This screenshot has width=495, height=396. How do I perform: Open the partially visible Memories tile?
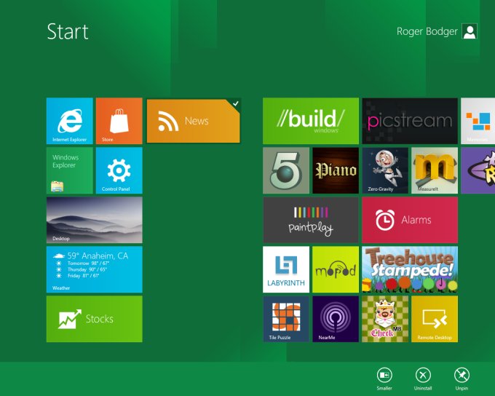click(478, 121)
